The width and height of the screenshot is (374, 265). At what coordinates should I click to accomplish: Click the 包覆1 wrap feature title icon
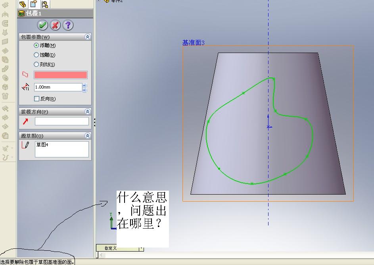click(x=21, y=13)
